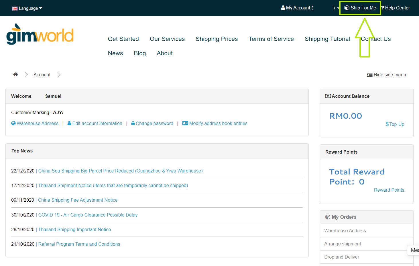Click the My Orders box icon
Viewport: 419px width, 266px height.
pyautogui.click(x=328, y=217)
